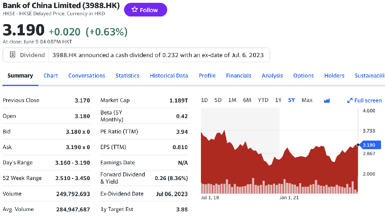Open the Chart tab
Viewport: 385px width, 221px height.
click(x=51, y=76)
